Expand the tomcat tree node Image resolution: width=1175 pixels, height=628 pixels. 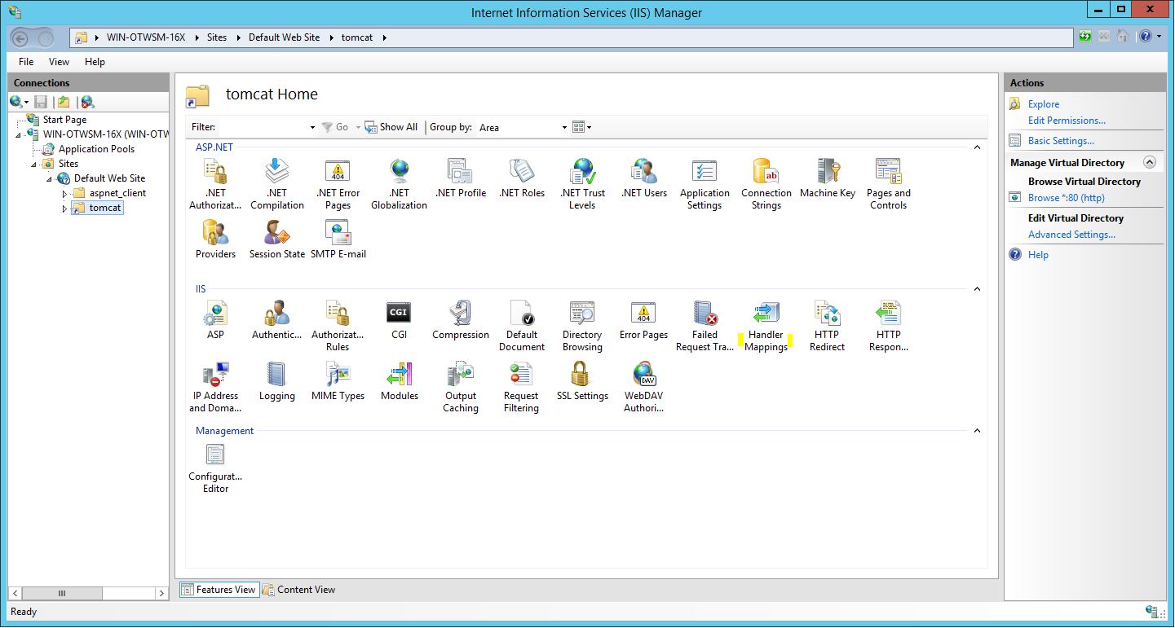click(65, 209)
